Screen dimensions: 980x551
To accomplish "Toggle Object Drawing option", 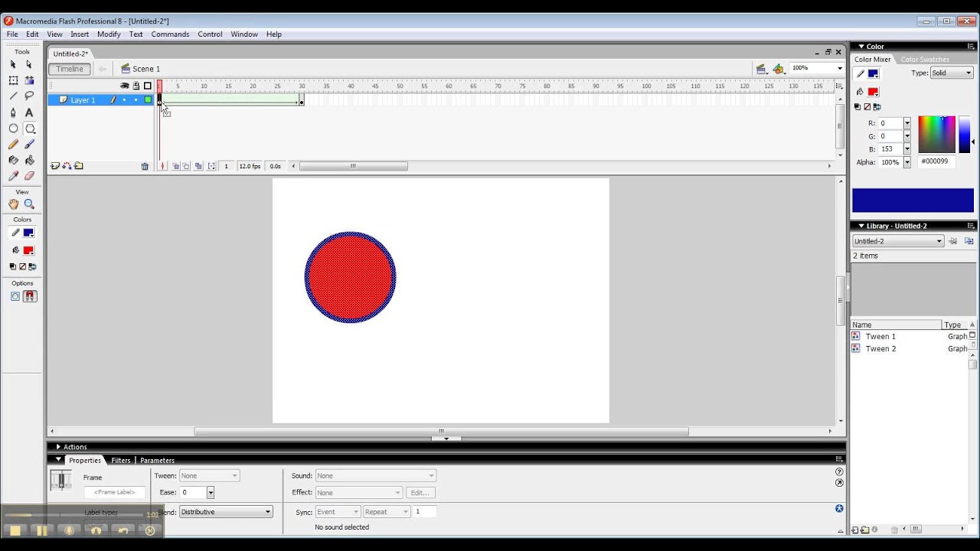I will 15,296.
